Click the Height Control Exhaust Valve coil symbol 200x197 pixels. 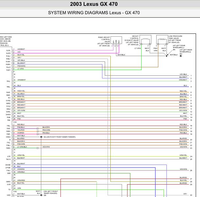(x=145, y=39)
